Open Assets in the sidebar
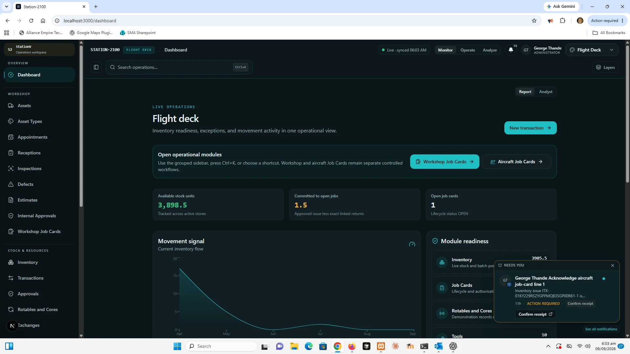Viewport: 630px width, 354px height. coord(39,106)
